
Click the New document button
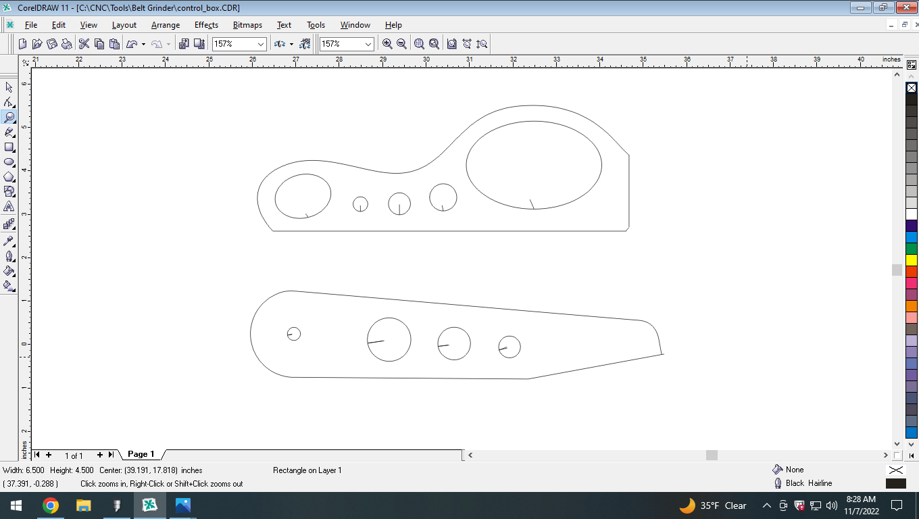[22, 43]
